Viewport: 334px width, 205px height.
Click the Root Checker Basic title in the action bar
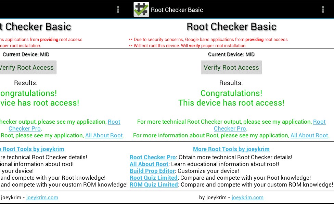point(177,10)
